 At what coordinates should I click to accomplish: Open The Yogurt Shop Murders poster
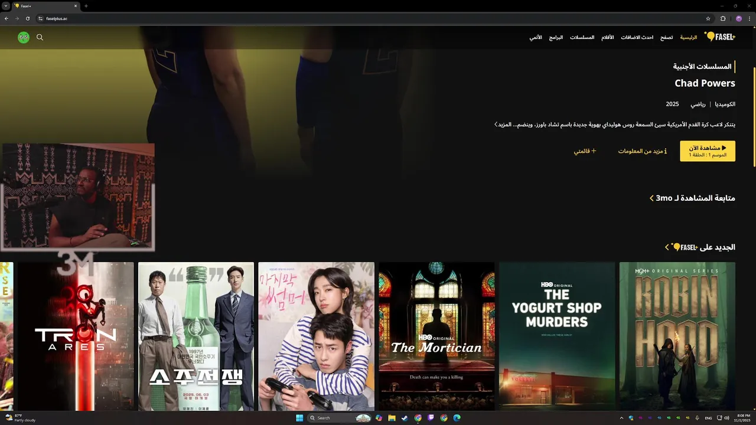tap(557, 336)
